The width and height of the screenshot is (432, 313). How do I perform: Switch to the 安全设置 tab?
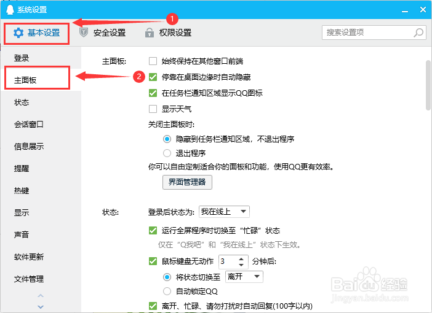(103, 33)
